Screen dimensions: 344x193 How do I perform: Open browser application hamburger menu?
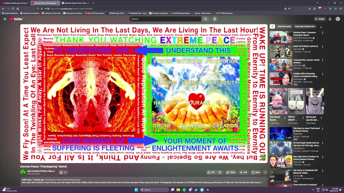coord(341,9)
